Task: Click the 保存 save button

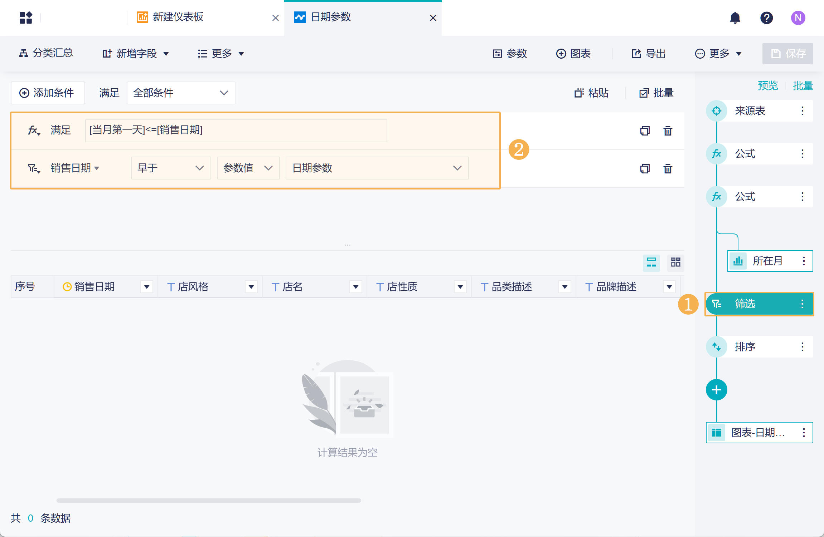Action: [787, 54]
